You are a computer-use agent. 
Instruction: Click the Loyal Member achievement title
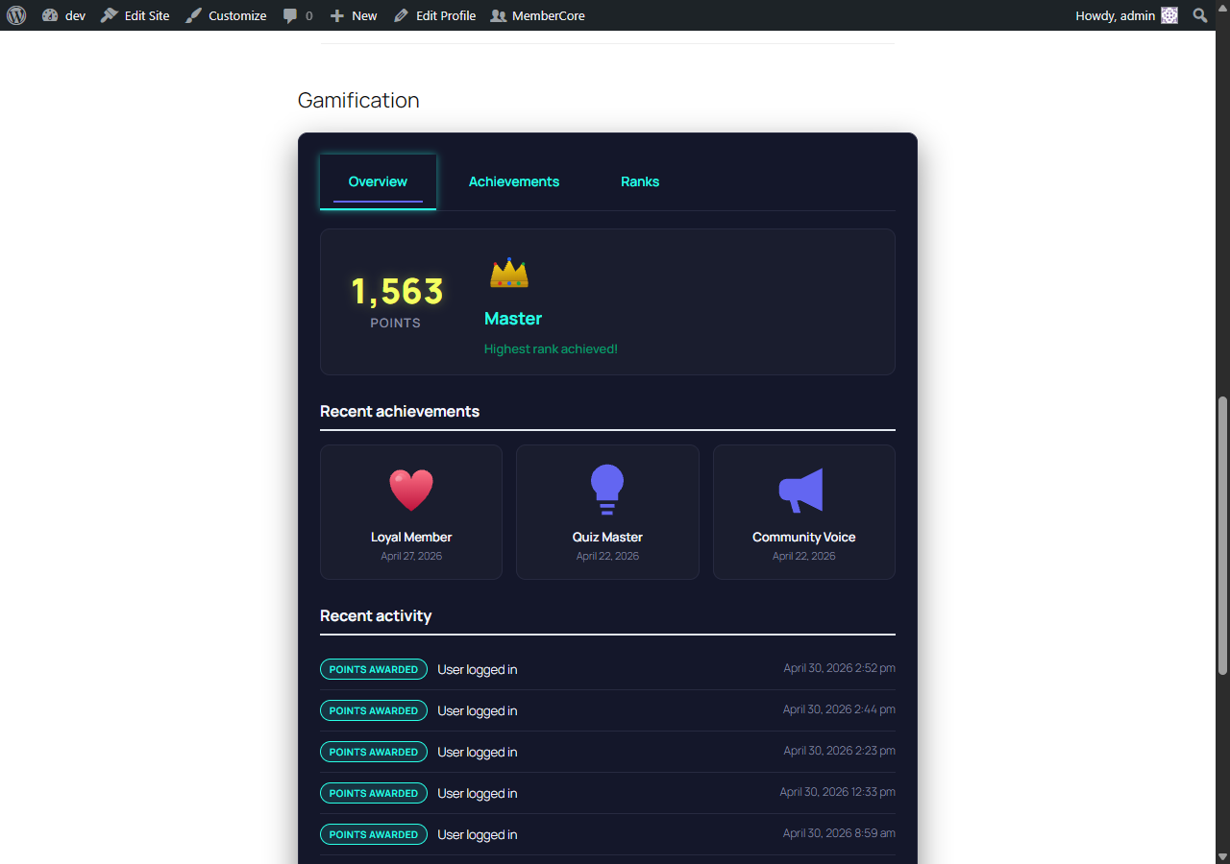coord(411,537)
